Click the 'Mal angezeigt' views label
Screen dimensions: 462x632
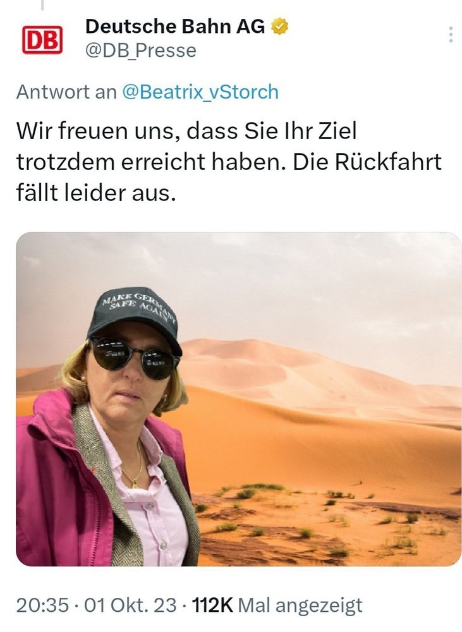coord(300,606)
